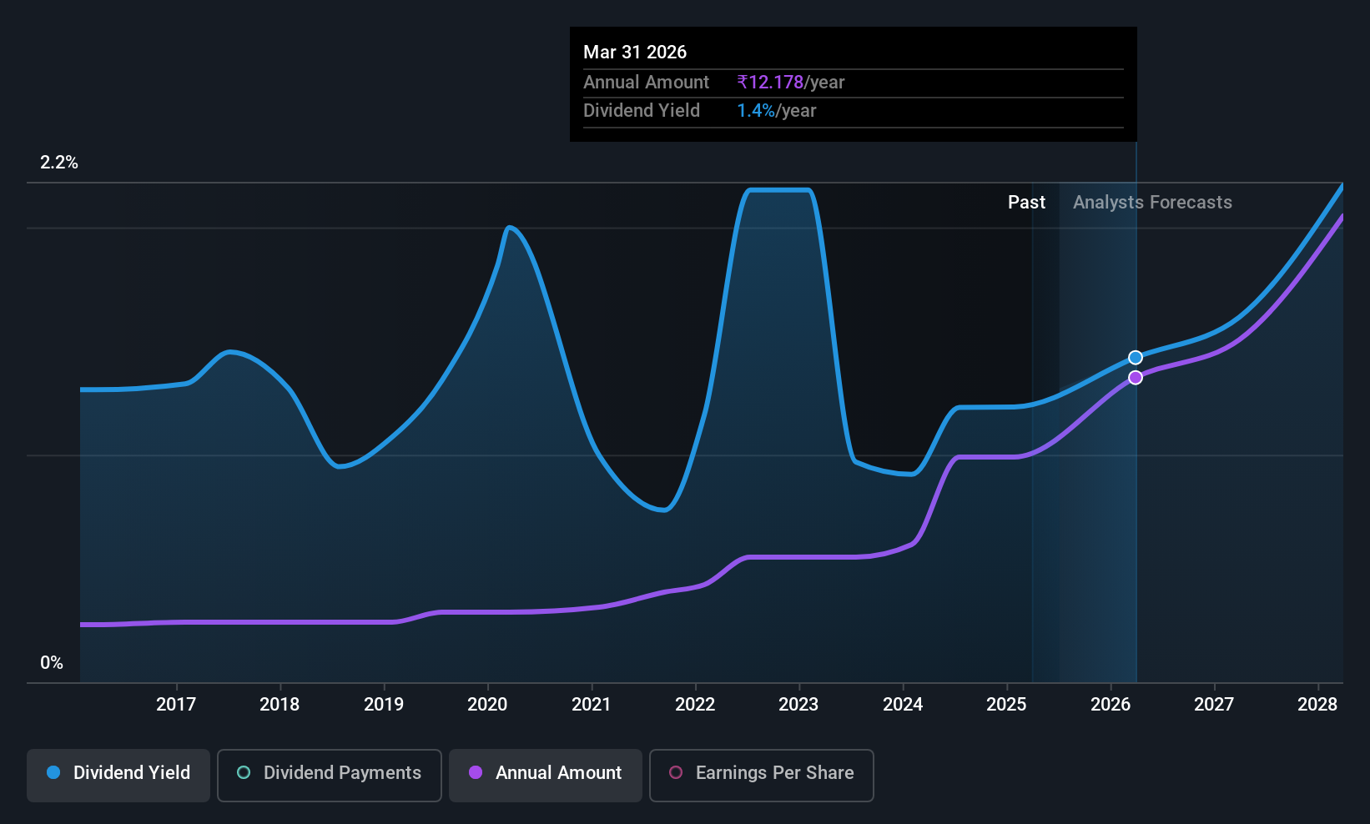Image resolution: width=1370 pixels, height=824 pixels.
Task: Click the Annual Amount row label in tooltip
Action: pos(646,83)
